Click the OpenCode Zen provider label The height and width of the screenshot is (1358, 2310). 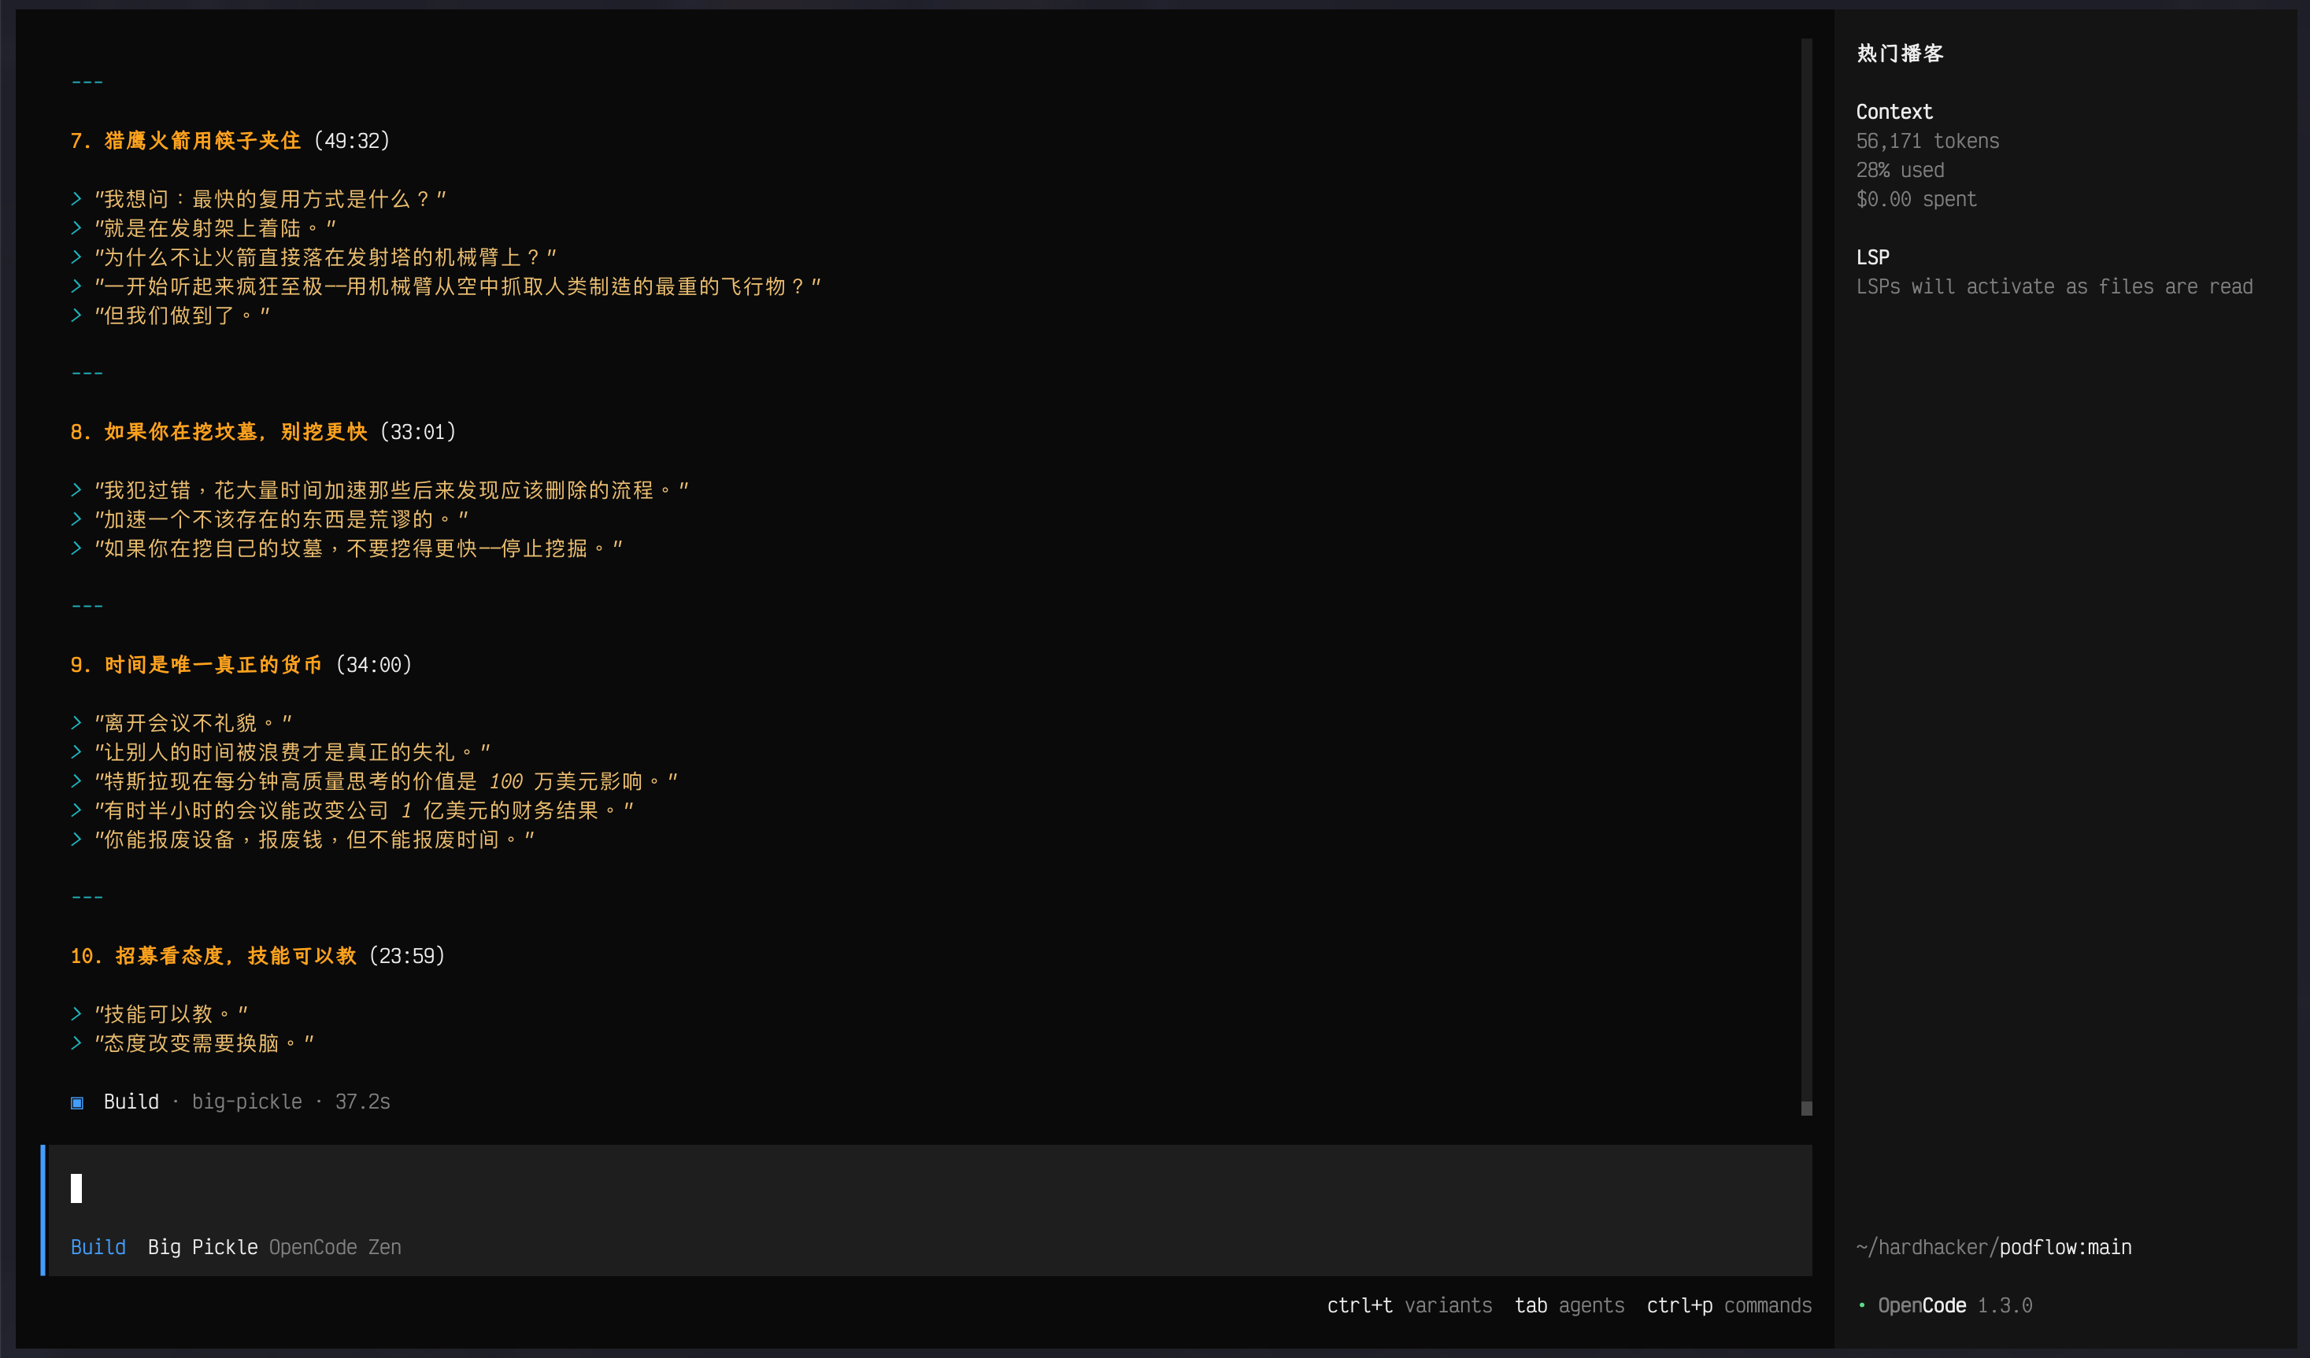tap(335, 1247)
